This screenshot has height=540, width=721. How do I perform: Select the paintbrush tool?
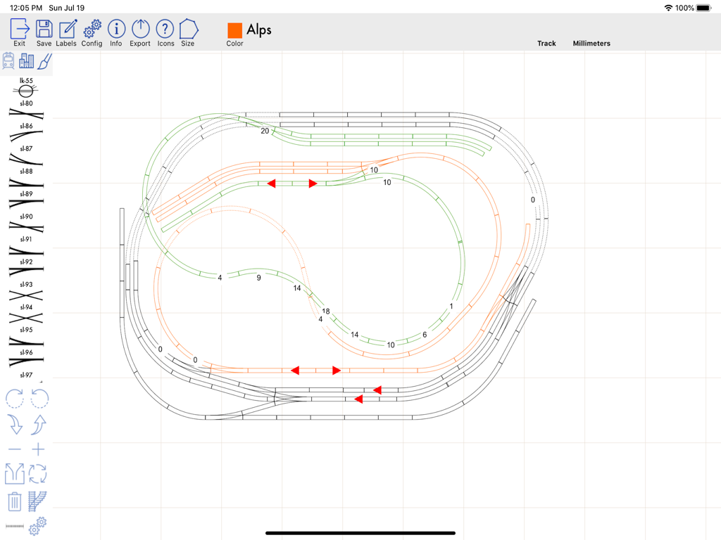click(44, 60)
